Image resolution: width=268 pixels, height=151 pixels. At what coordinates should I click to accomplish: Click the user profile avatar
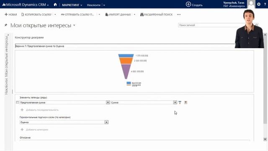251,4
